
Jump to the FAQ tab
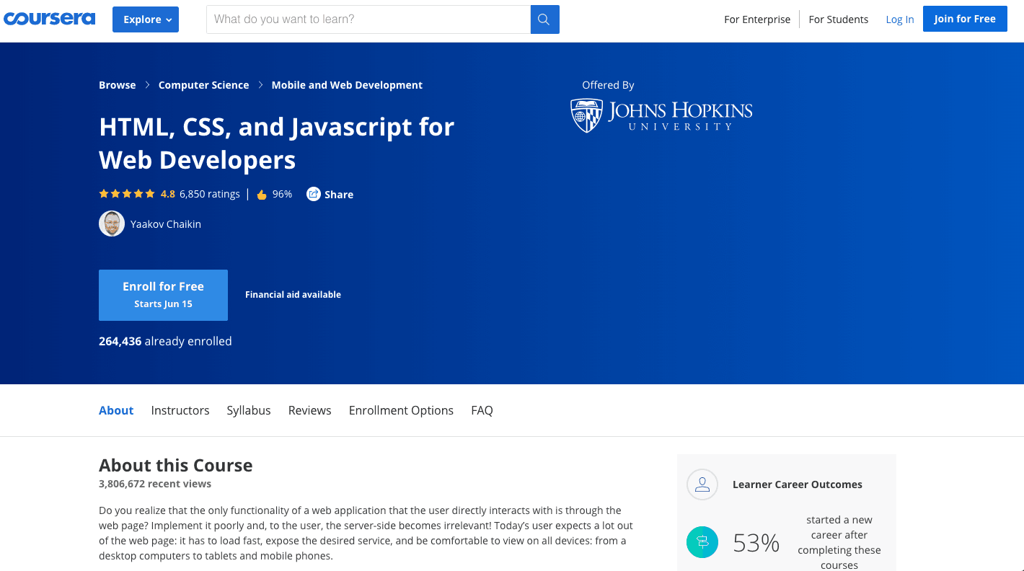coord(482,410)
